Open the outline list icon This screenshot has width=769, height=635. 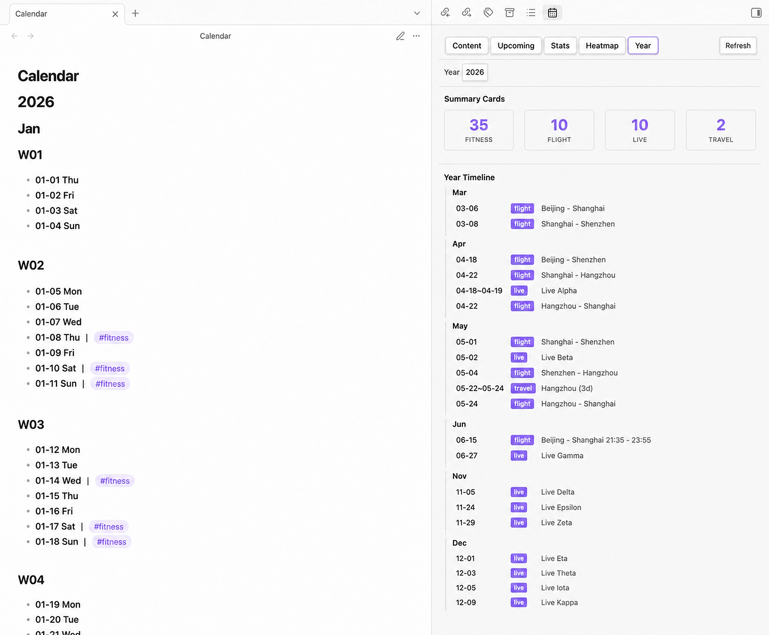pyautogui.click(x=531, y=13)
